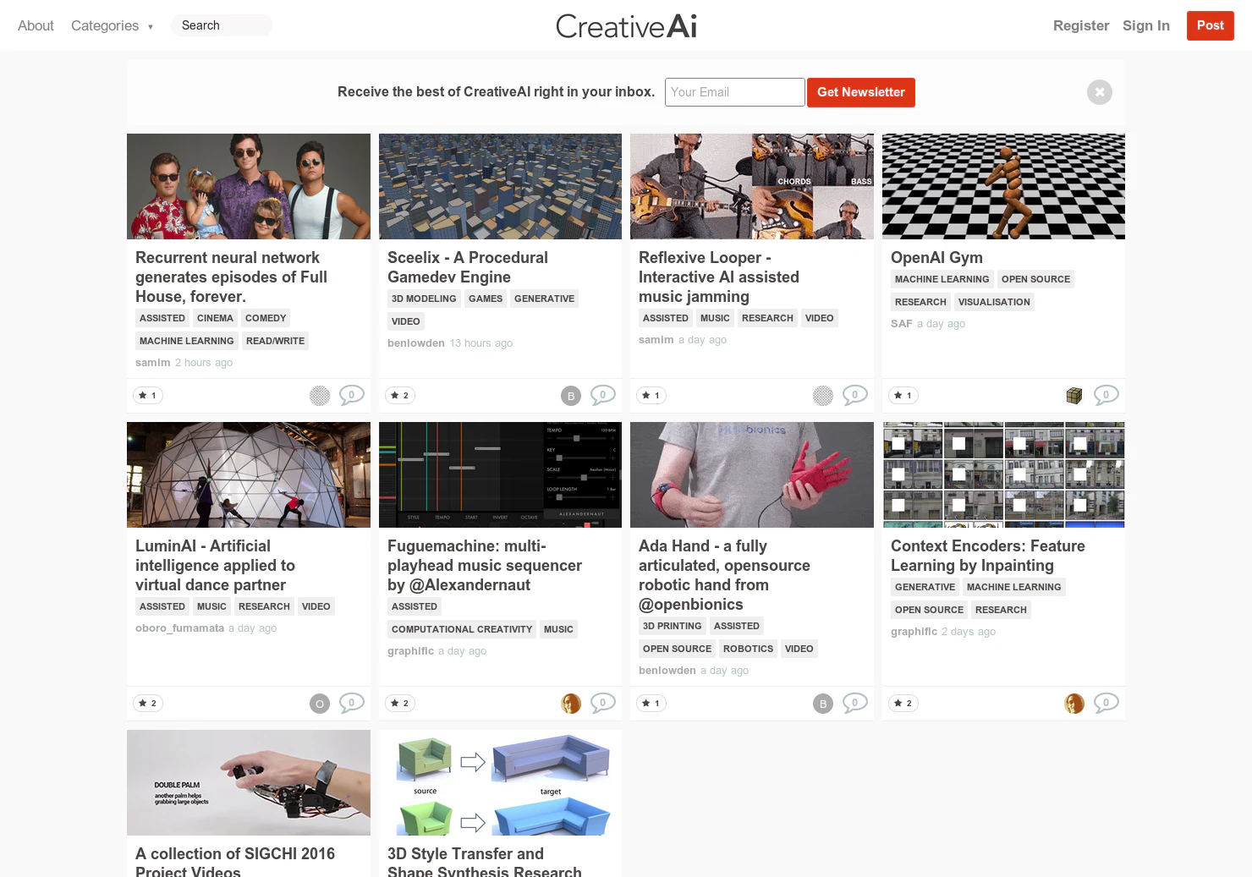Star the Context Encoders post
The height and width of the screenshot is (877, 1252).
click(x=903, y=703)
